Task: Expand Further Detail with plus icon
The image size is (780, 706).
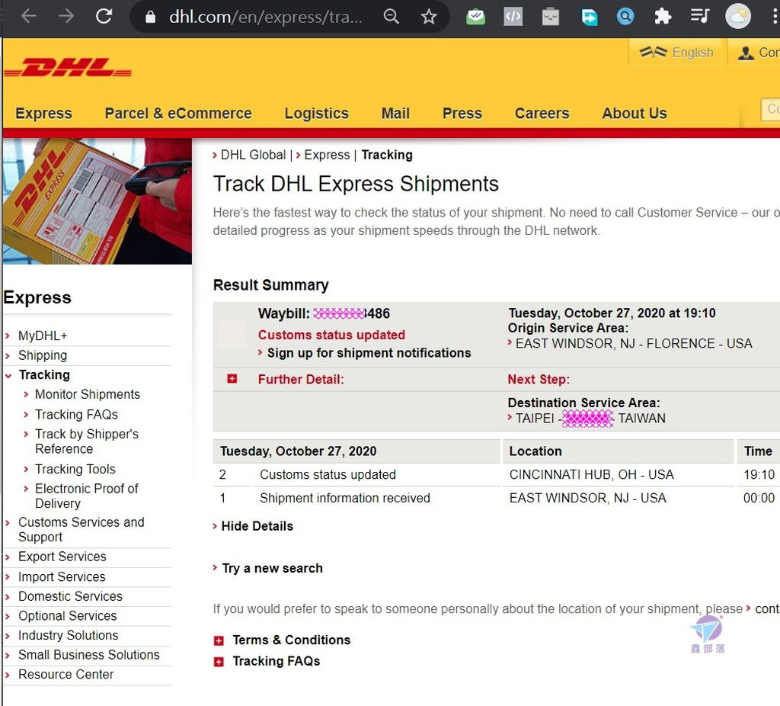Action: 232,379
